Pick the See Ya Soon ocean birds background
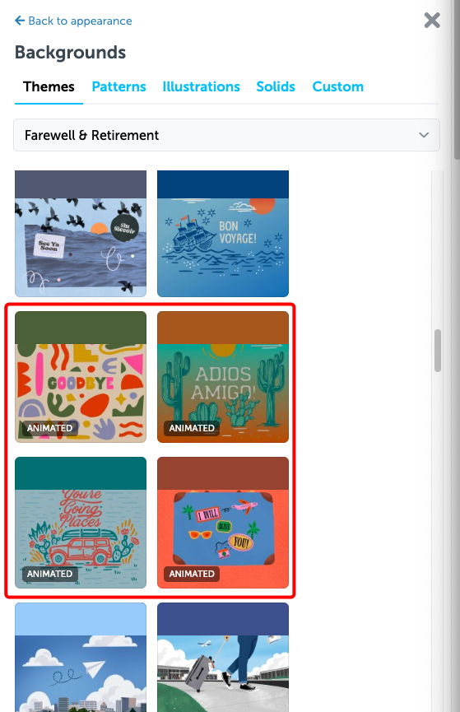This screenshot has width=460, height=712. coord(81,234)
